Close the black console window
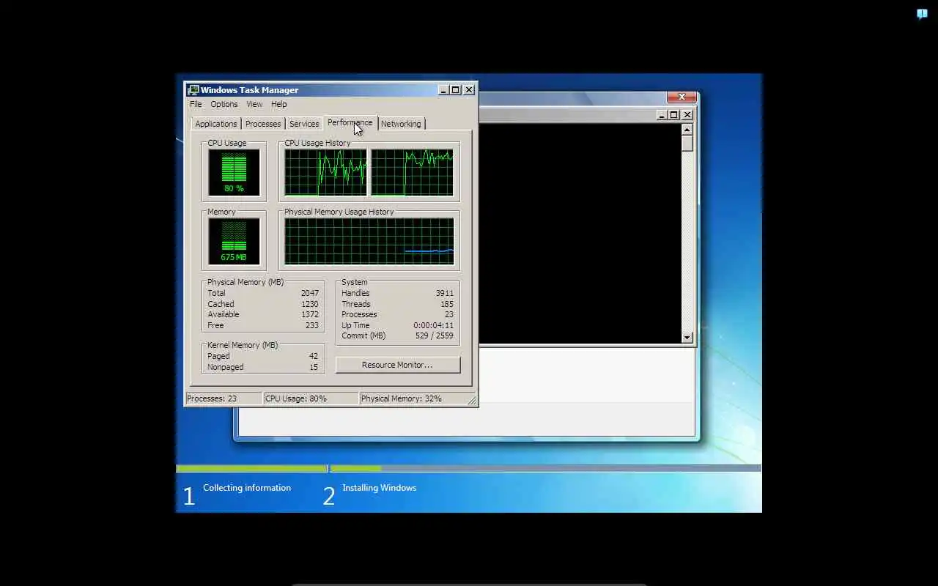The width and height of the screenshot is (938, 586). click(x=687, y=115)
